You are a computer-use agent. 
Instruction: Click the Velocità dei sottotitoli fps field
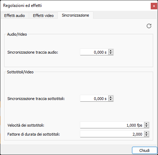[112, 125]
